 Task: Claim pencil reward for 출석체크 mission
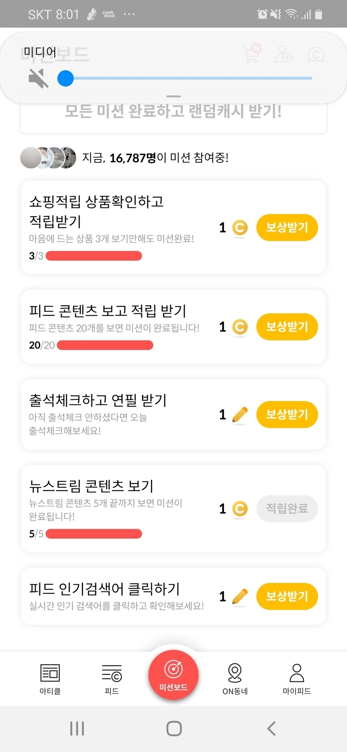coord(287,414)
